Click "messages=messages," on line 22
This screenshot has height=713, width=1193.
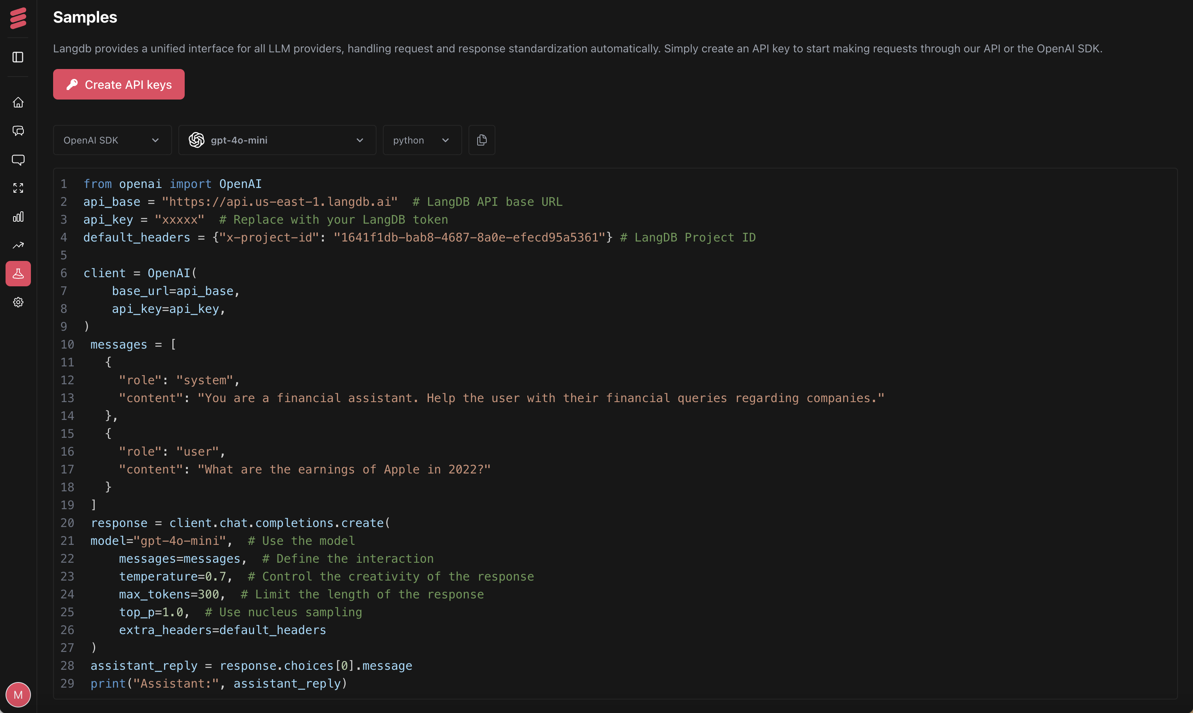click(183, 559)
